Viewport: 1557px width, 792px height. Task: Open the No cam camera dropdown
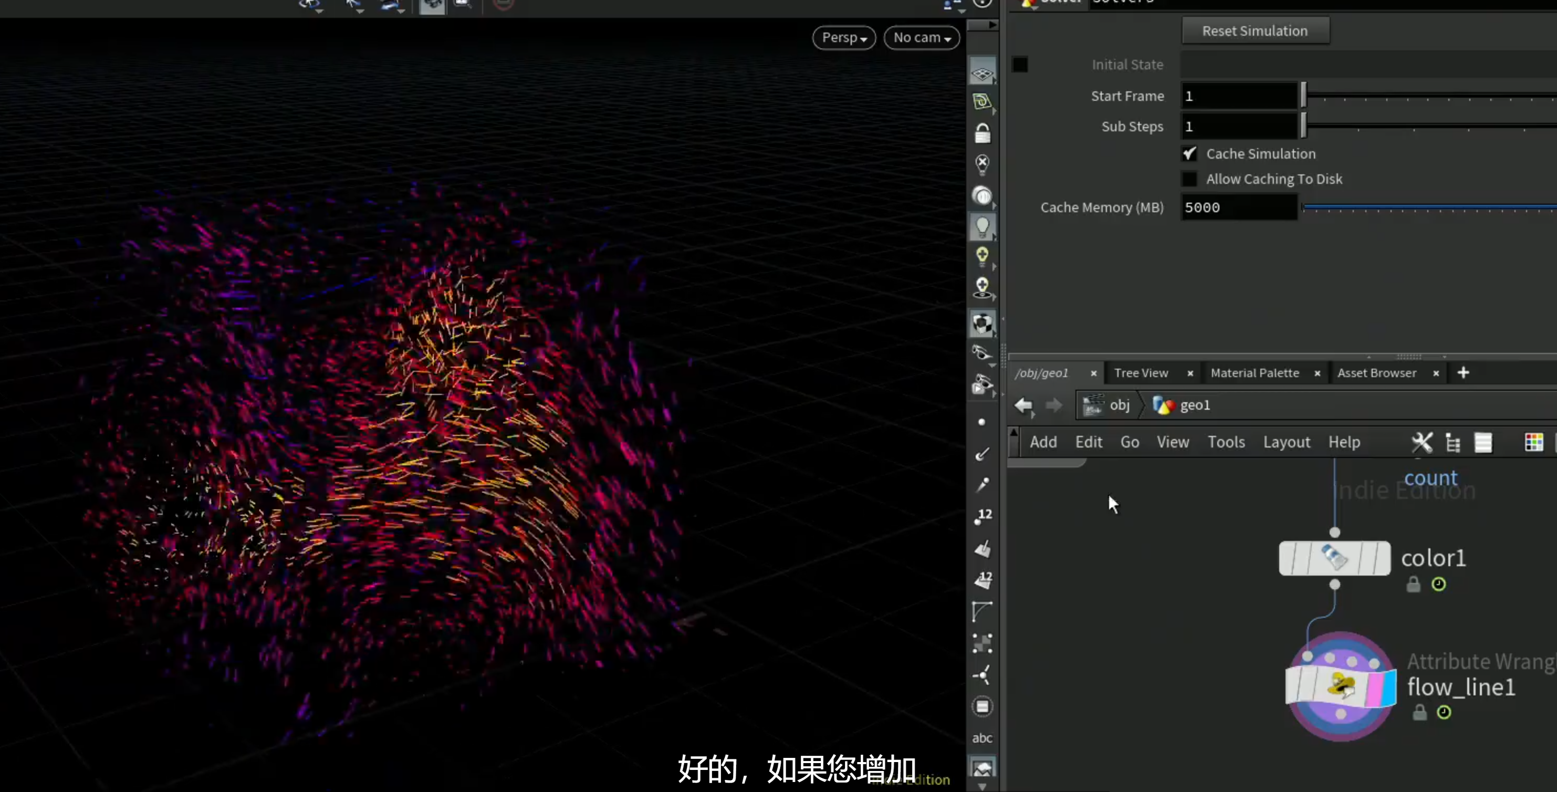pyautogui.click(x=922, y=37)
